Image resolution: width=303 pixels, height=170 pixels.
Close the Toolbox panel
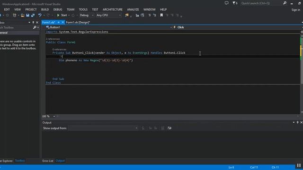pos(37,22)
